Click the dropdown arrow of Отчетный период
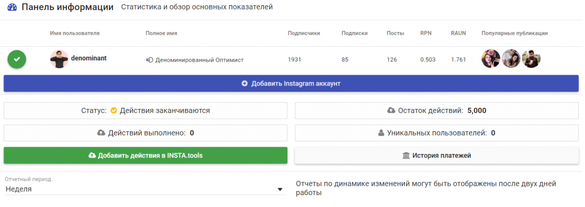Viewport: 585px width, 207px height. 280,190
